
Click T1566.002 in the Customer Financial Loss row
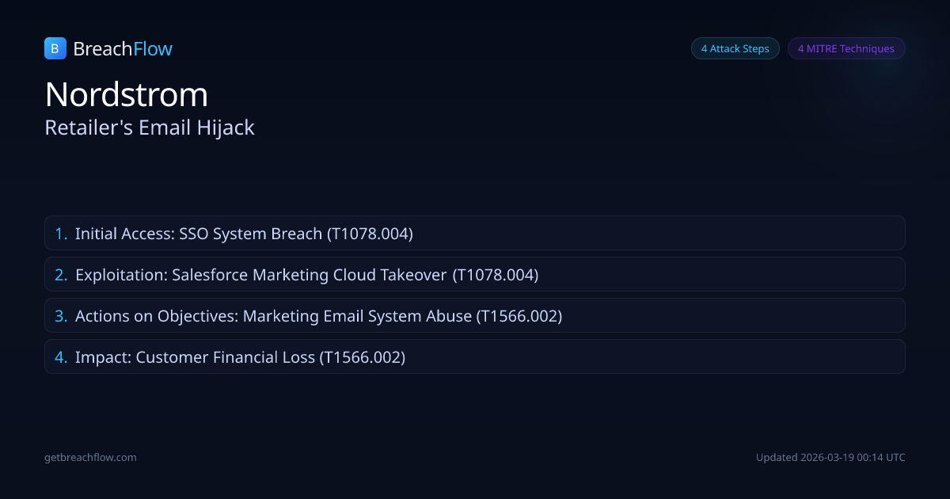point(362,357)
